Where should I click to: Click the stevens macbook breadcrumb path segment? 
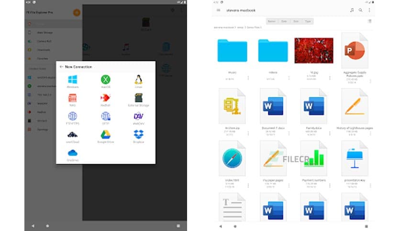pos(224,27)
